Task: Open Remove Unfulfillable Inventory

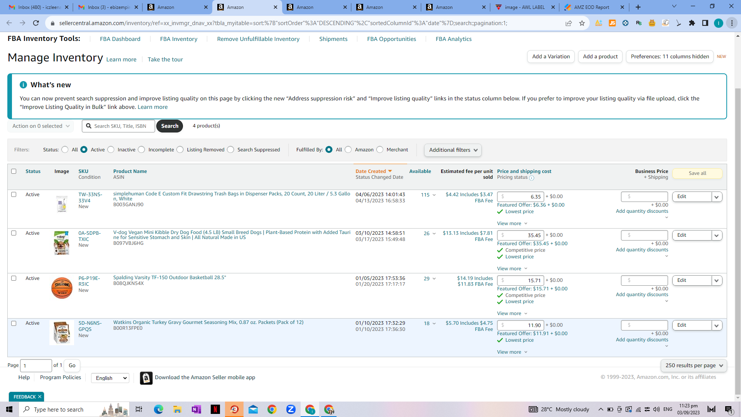Action: 258,39
